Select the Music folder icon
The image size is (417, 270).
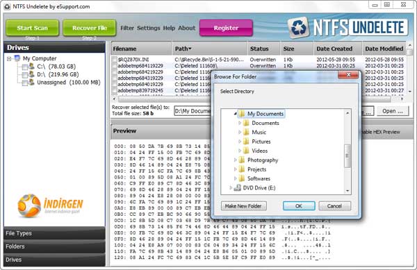[246, 132]
